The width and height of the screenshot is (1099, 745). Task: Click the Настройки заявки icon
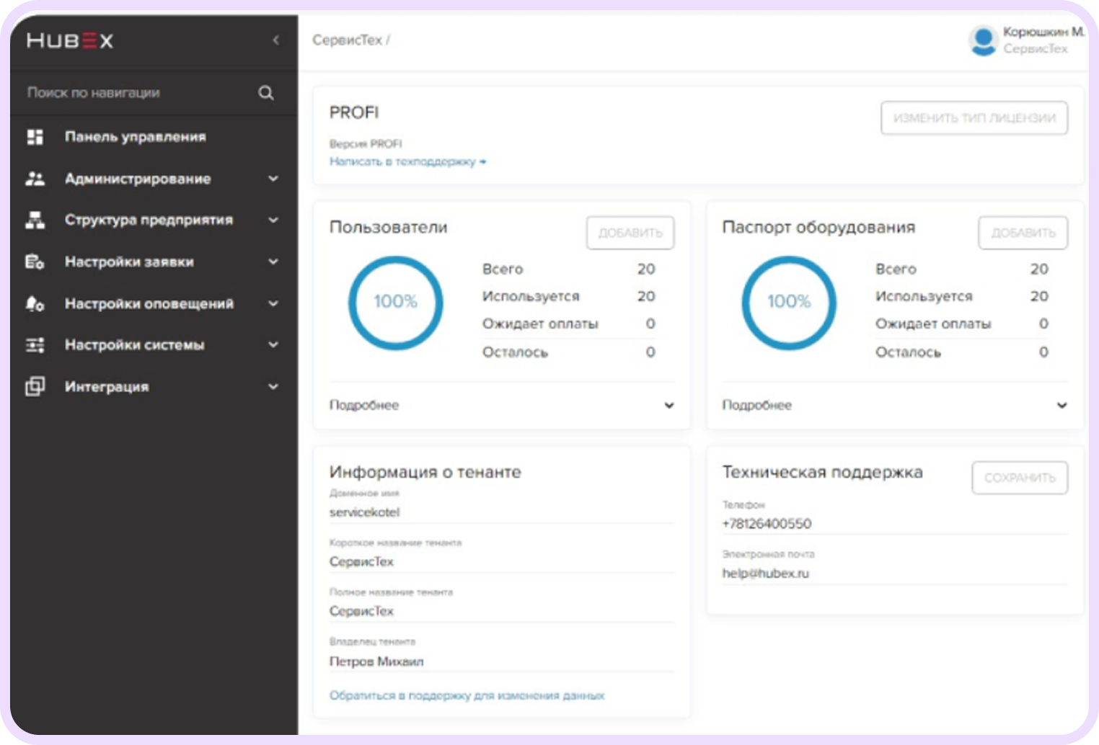[x=35, y=262]
